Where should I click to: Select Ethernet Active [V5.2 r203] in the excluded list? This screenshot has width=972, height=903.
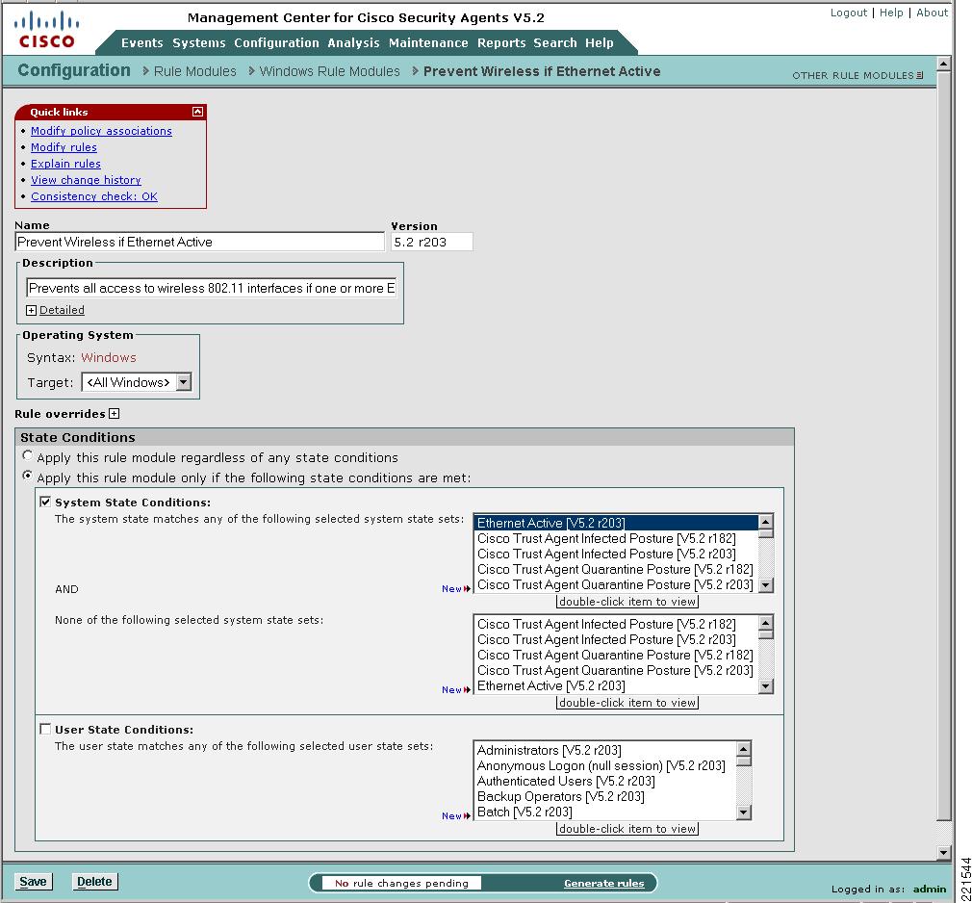pyautogui.click(x=616, y=685)
